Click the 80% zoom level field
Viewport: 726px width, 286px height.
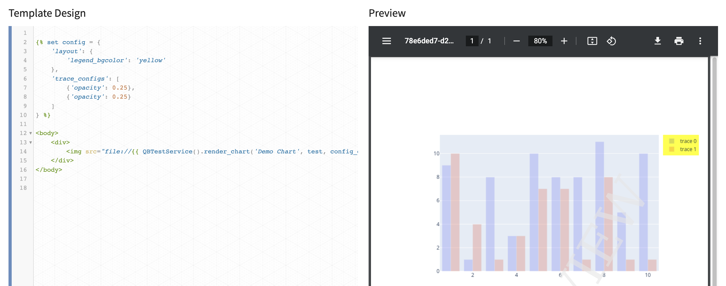[x=540, y=41]
